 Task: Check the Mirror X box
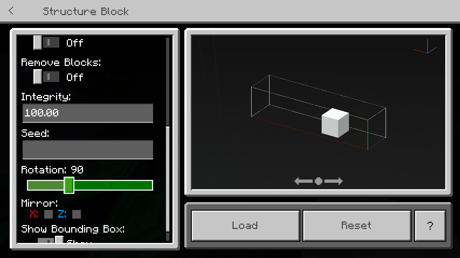(x=49, y=214)
